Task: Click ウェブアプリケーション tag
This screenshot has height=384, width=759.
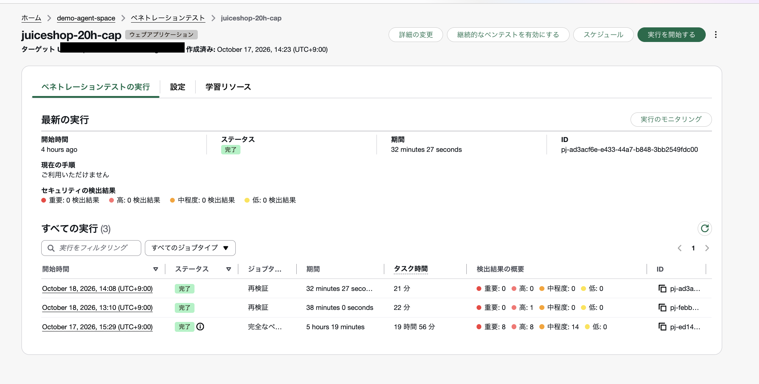Action: click(x=161, y=35)
